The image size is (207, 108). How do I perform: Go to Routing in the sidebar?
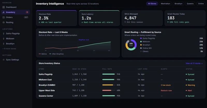coord(16,22)
